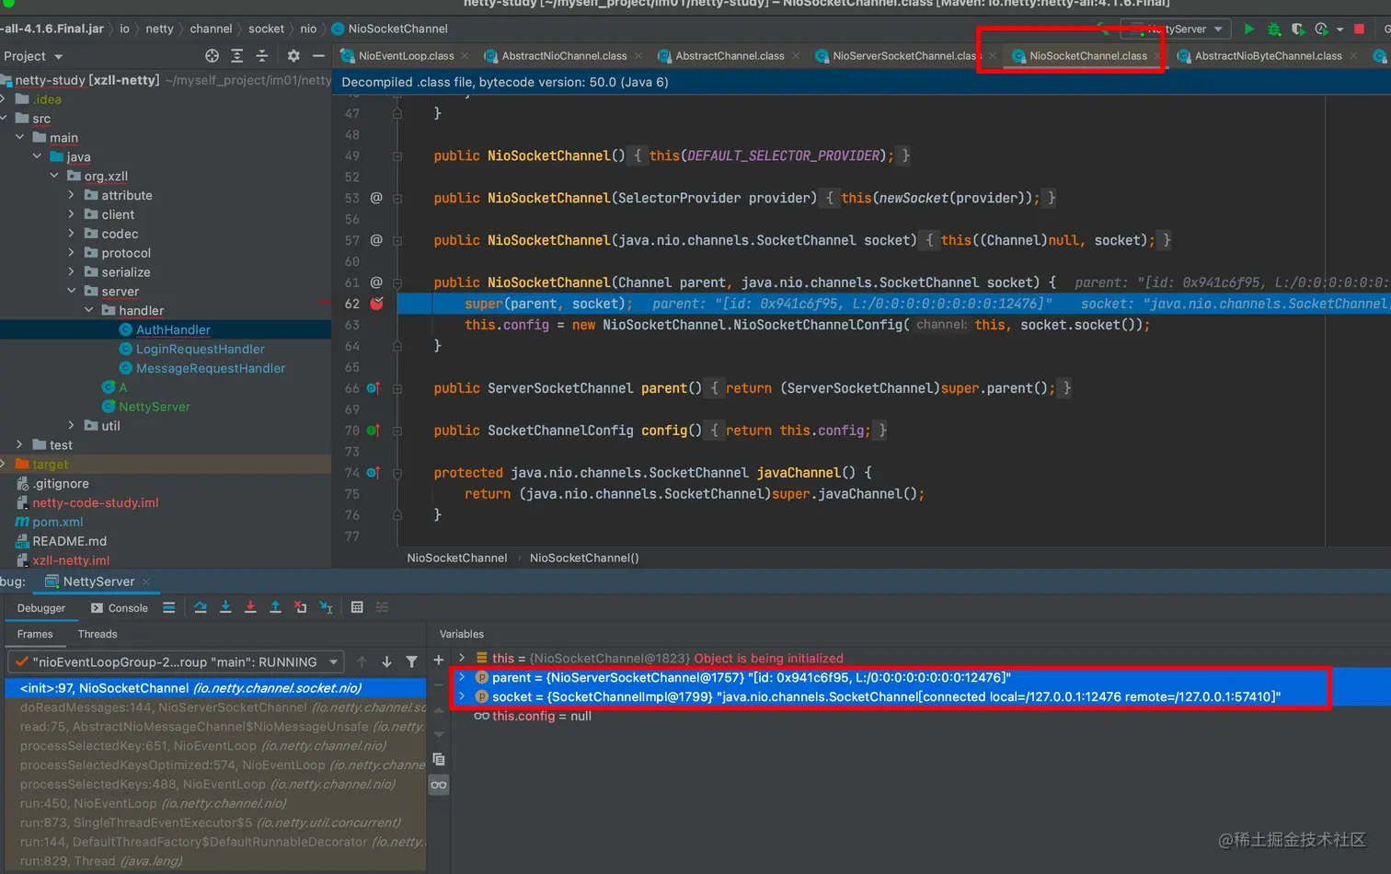Click the Expand All icon in Project panel
The height and width of the screenshot is (874, 1391).
[236, 56]
